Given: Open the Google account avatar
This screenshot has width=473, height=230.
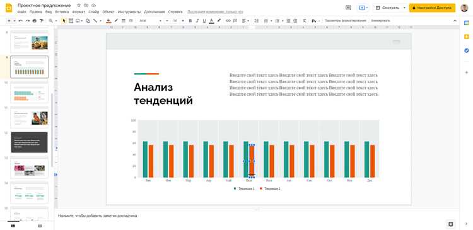Looking at the screenshot, I should coord(464,8).
